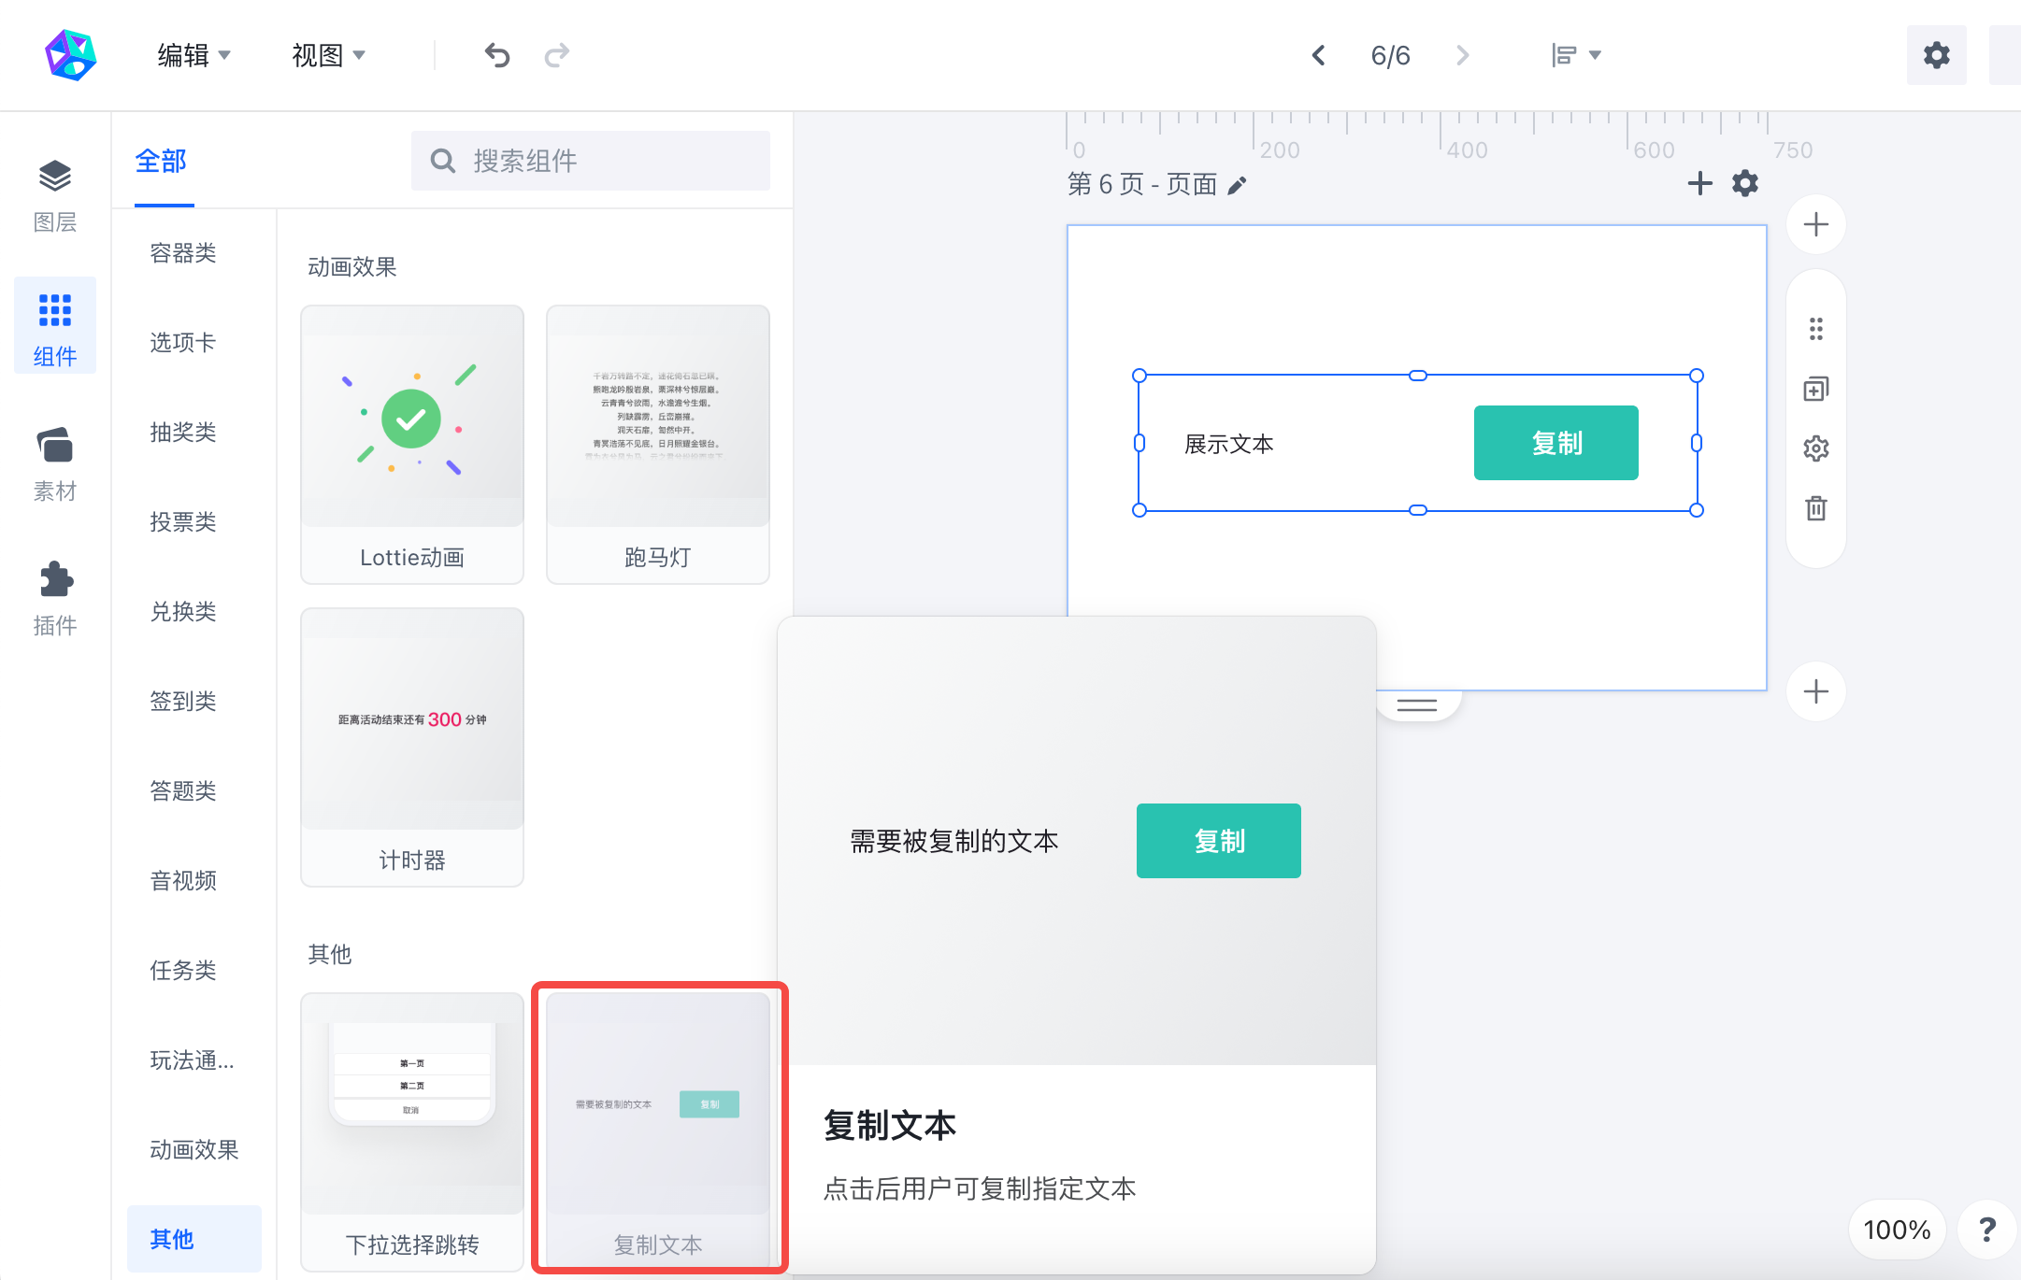Open the top-right settings gear

tap(1937, 55)
